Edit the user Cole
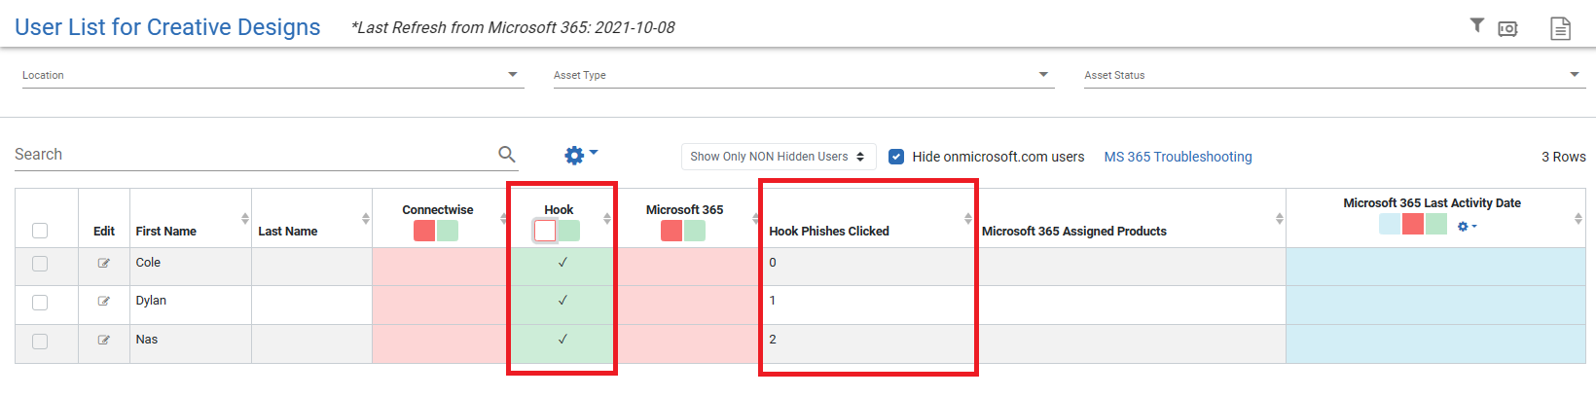Screen dimensions: 1596x397 [103, 263]
